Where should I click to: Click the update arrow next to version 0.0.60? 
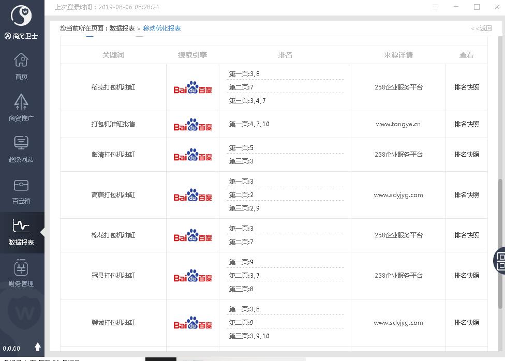coord(38,347)
